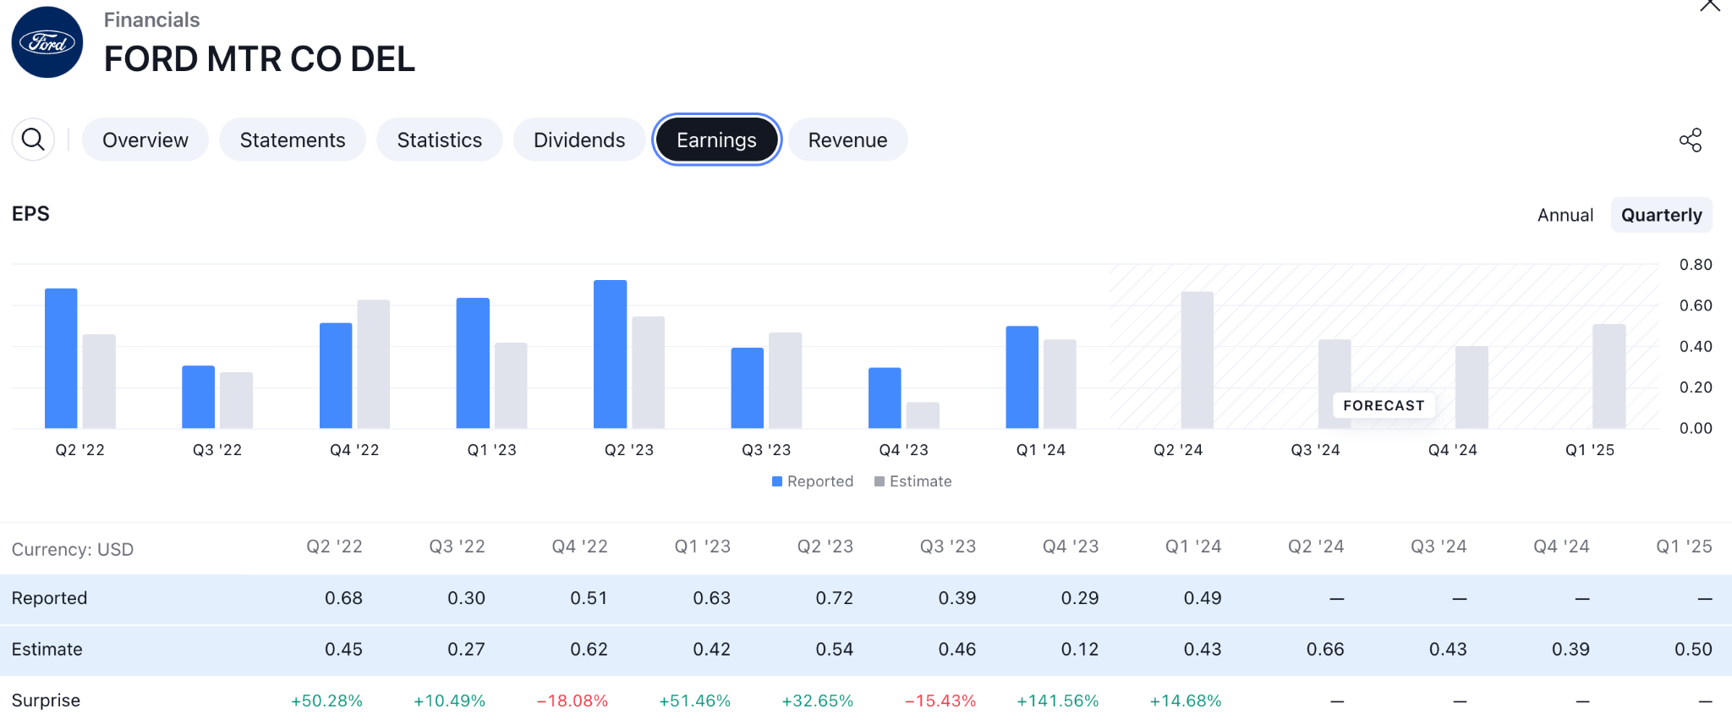Click the Q1 '23 chart axis label
Screen dimensions: 1732x725
coord(492,450)
